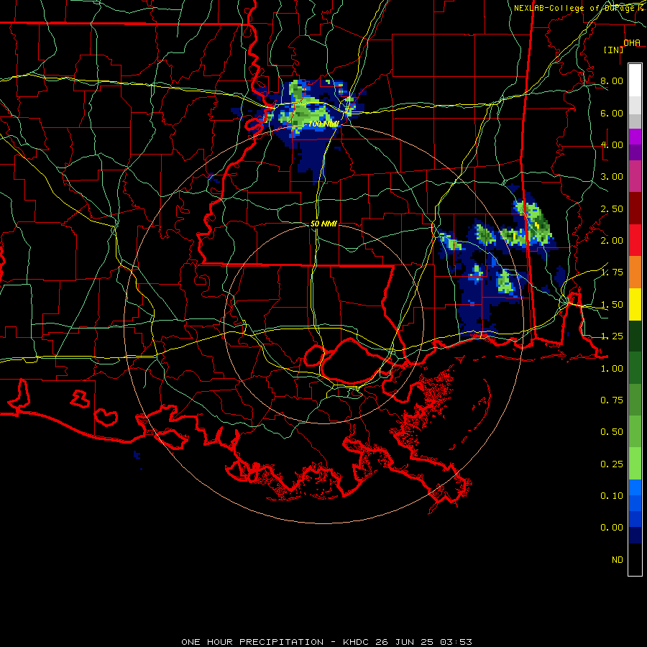Click the '1.00' legend label
The width and height of the screenshot is (647, 647).
[612, 369]
